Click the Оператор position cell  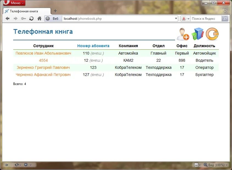tap(205, 67)
